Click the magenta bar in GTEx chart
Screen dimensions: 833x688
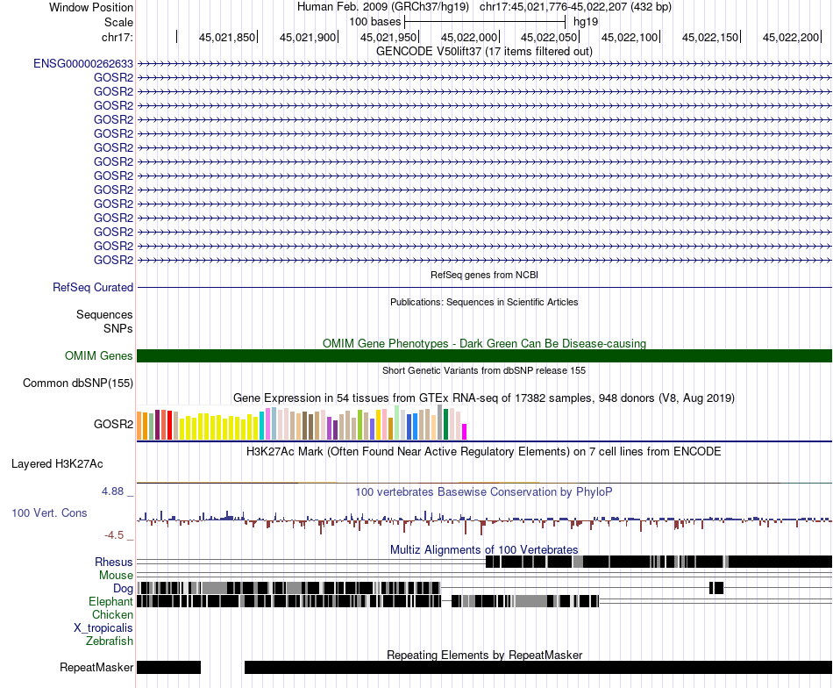(x=465, y=432)
